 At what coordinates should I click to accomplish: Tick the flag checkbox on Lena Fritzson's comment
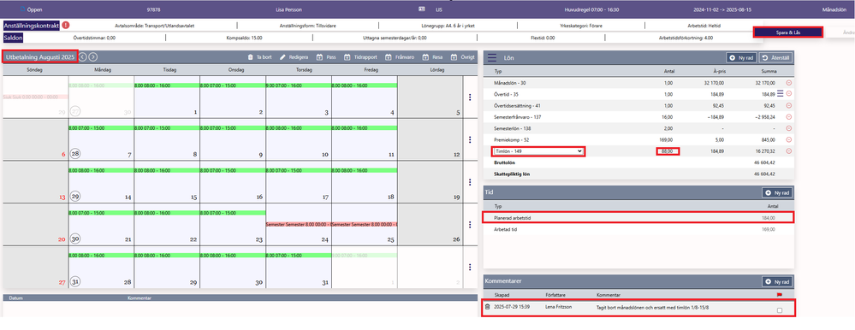tap(780, 309)
